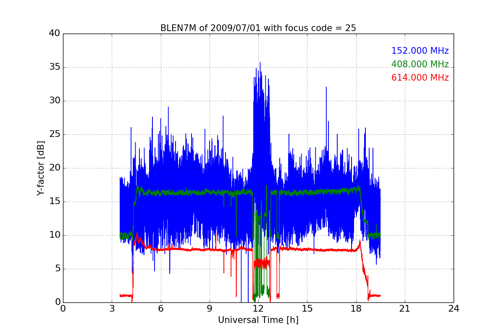Click the y-axis tick label 20
This screenshot has height=336, width=504.
pos(55,168)
